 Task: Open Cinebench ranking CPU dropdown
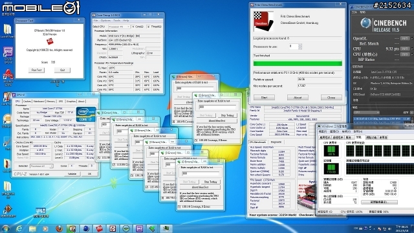tap(367, 113)
